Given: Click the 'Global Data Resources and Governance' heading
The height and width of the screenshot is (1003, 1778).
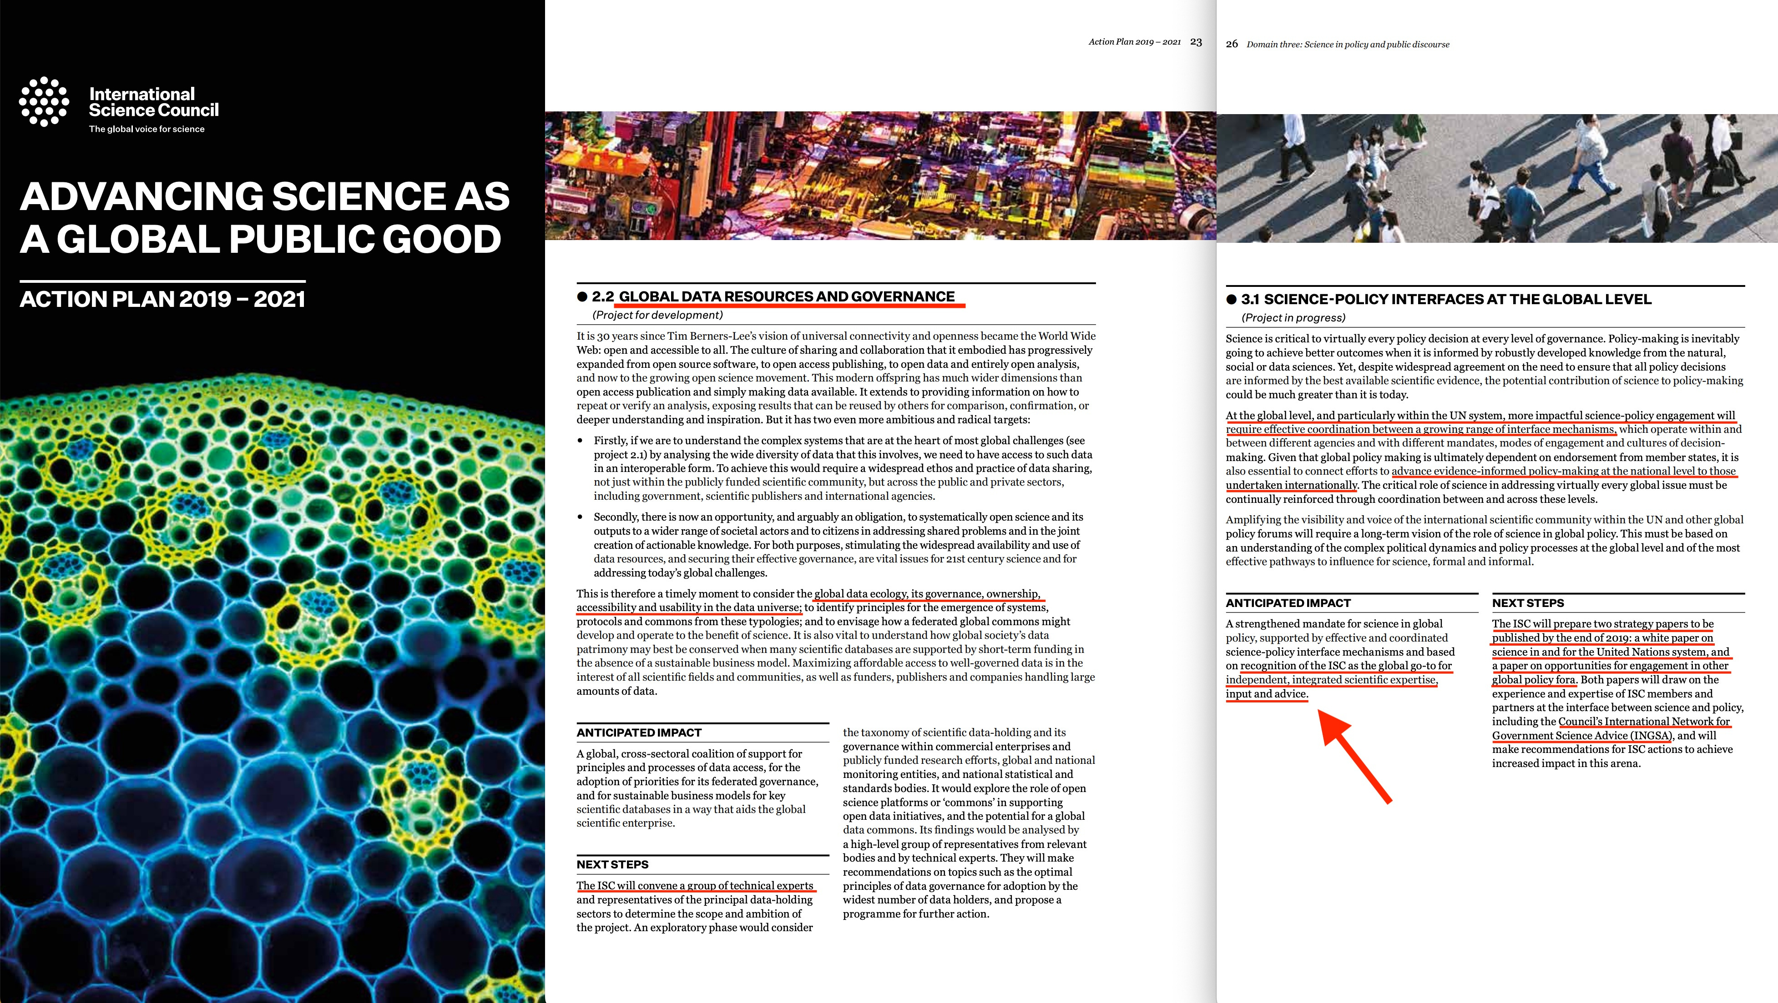Looking at the screenshot, I should [786, 296].
